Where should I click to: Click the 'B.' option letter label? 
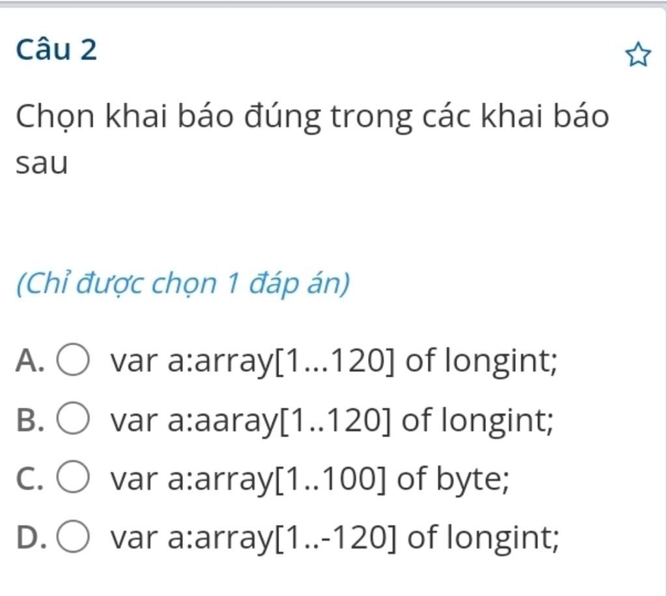pos(30,420)
